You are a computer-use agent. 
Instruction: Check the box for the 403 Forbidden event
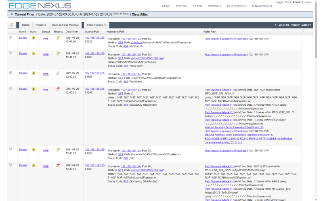[10, 73]
